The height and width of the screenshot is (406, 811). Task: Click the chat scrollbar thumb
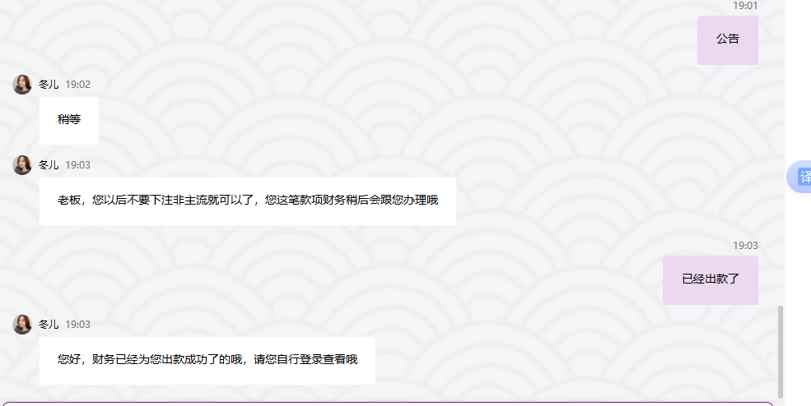781,352
